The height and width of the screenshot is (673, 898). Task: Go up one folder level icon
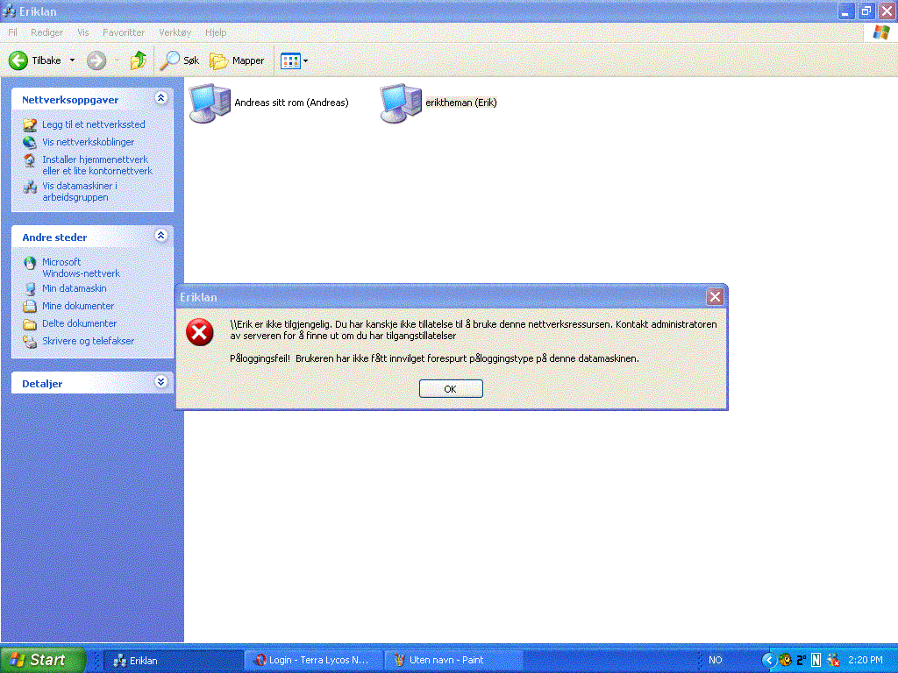click(x=138, y=60)
